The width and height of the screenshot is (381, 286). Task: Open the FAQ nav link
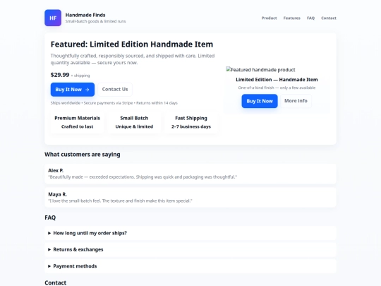[310, 18]
